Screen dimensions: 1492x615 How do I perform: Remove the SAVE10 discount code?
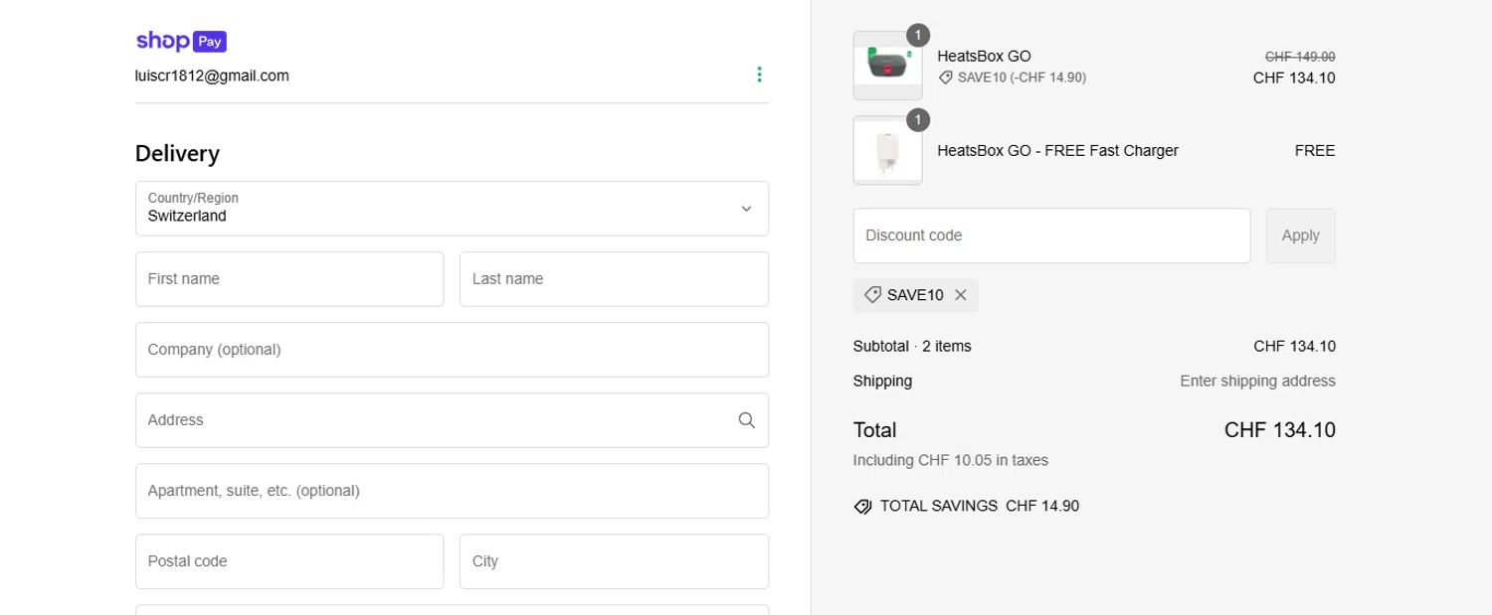pyautogui.click(x=960, y=295)
